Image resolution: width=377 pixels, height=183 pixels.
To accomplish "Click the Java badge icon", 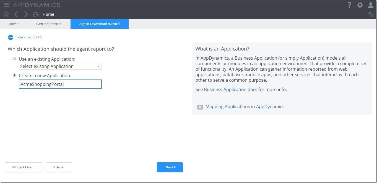I will click(x=11, y=37).
